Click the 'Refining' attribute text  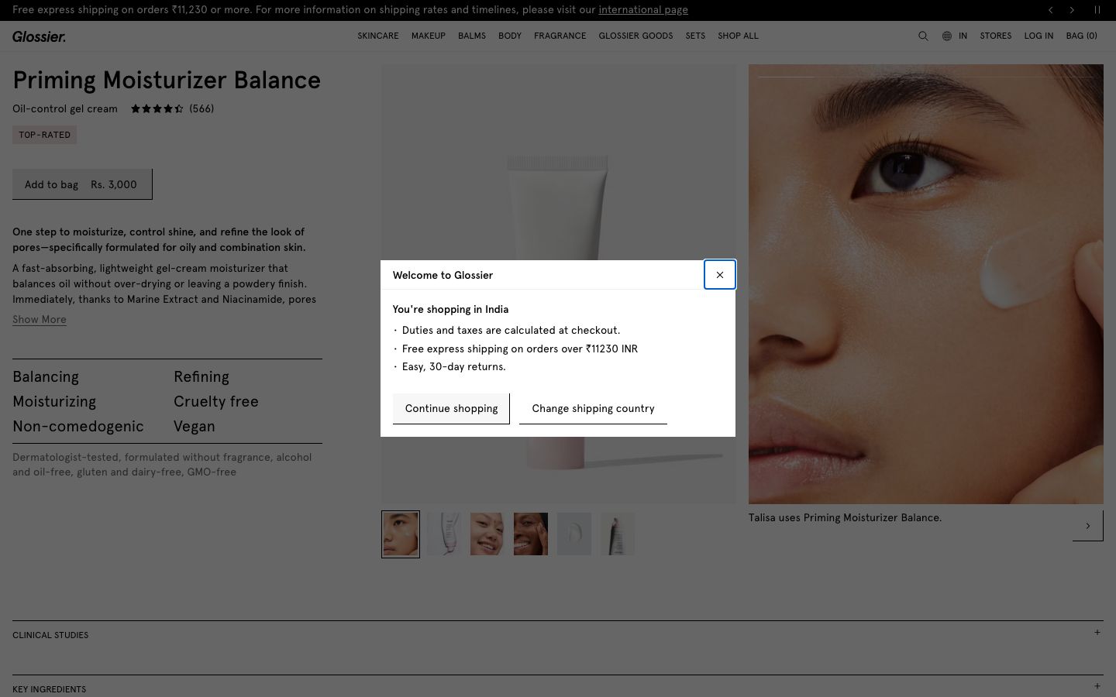(x=201, y=376)
